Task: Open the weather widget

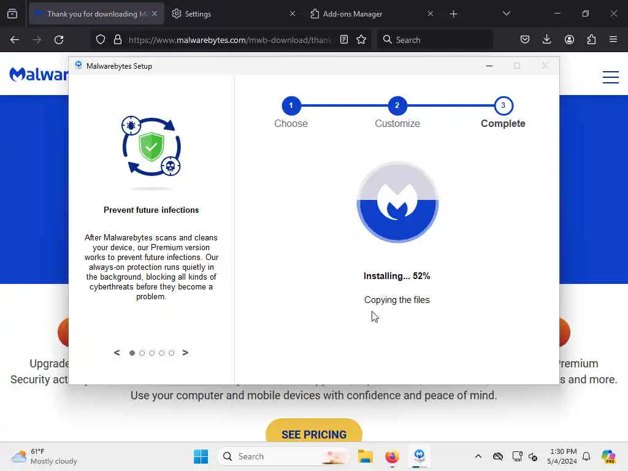Action: tap(44, 456)
